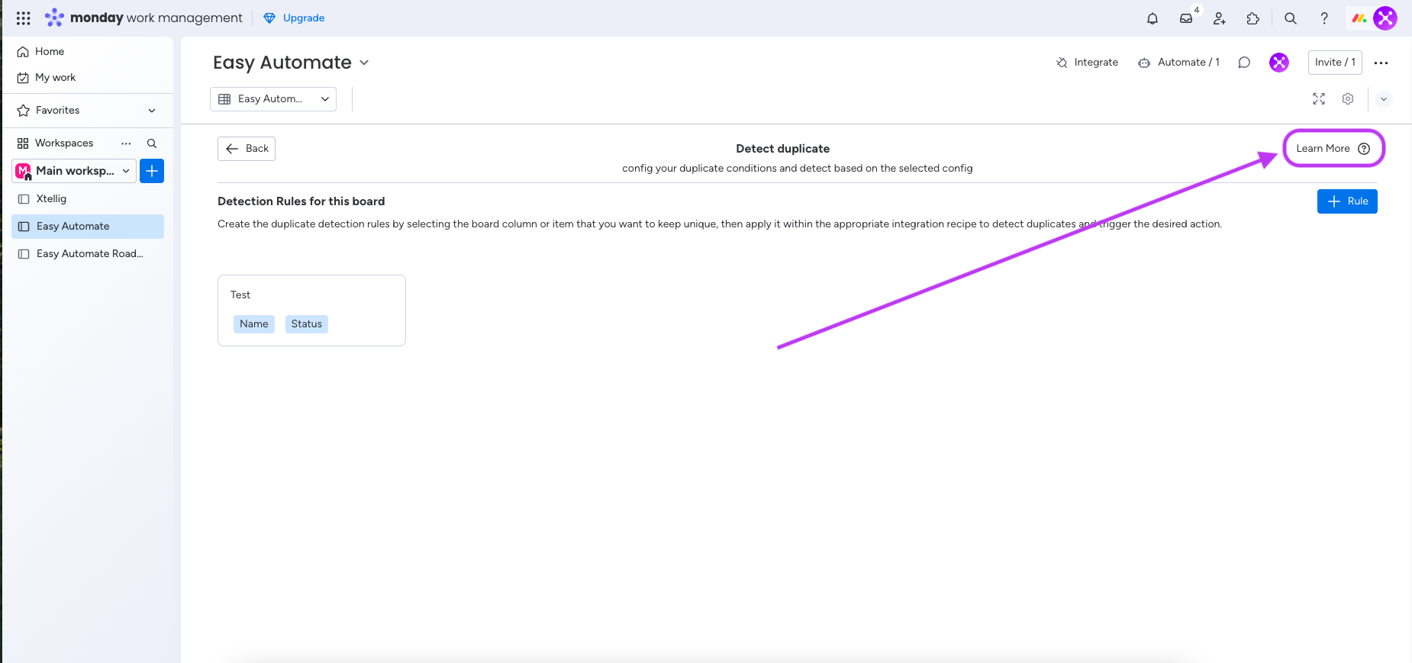This screenshot has height=663, width=1412.
Task: Open the help question mark icon
Action: click(x=1324, y=18)
